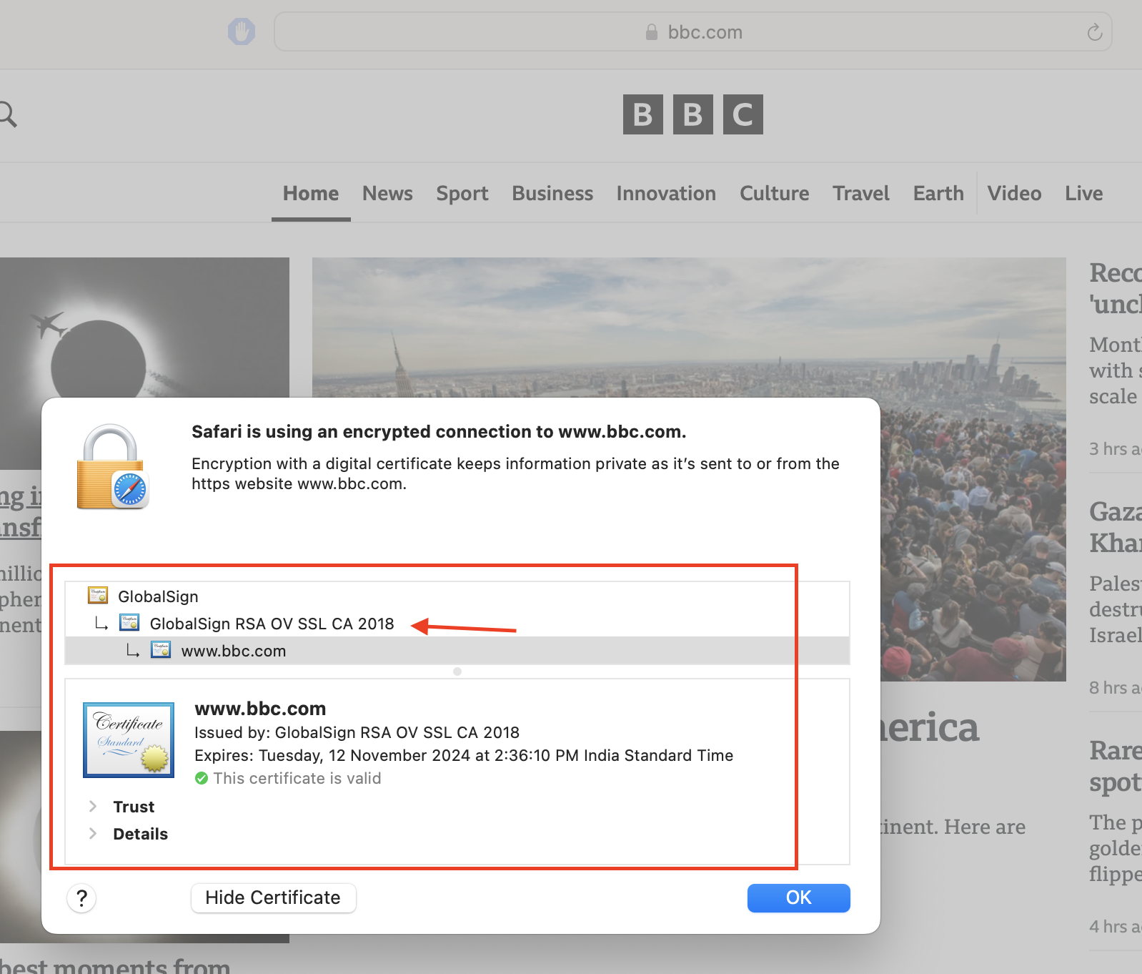This screenshot has width=1142, height=974.
Task: Click the search magnifier icon on BBC page
Action: pos(7,114)
